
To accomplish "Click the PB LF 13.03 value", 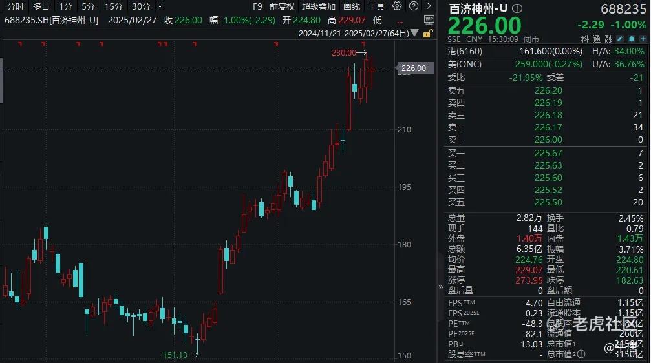I will pyautogui.click(x=531, y=344).
